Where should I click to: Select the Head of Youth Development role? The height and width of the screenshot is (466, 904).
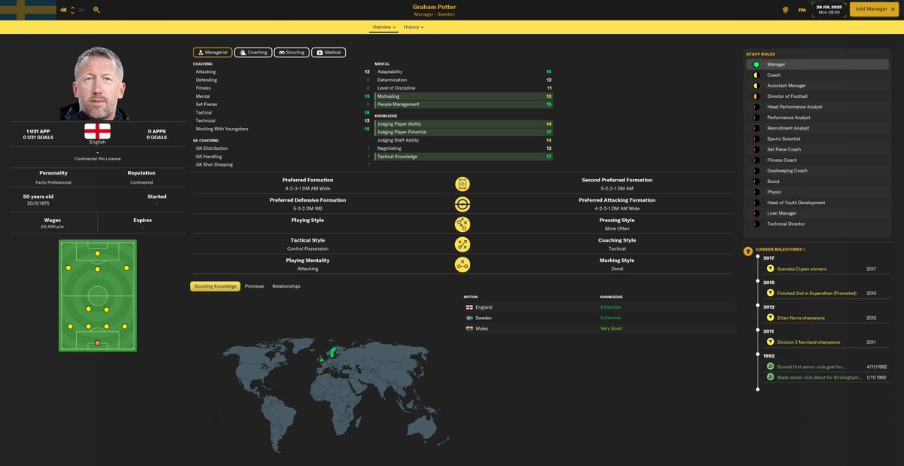[817, 203]
